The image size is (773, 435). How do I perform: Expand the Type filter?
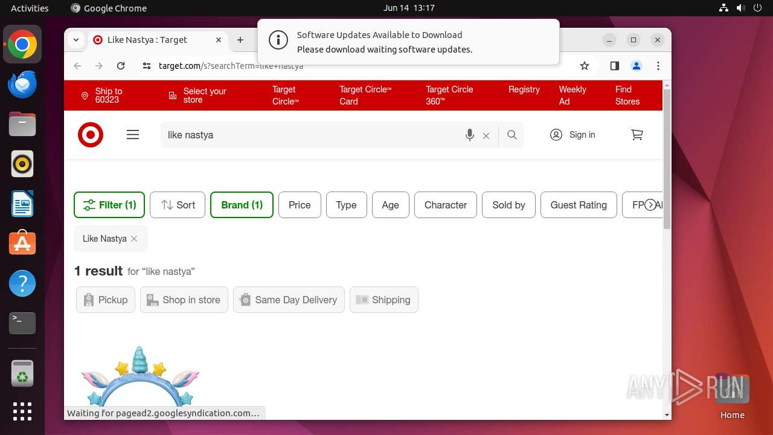coord(346,205)
